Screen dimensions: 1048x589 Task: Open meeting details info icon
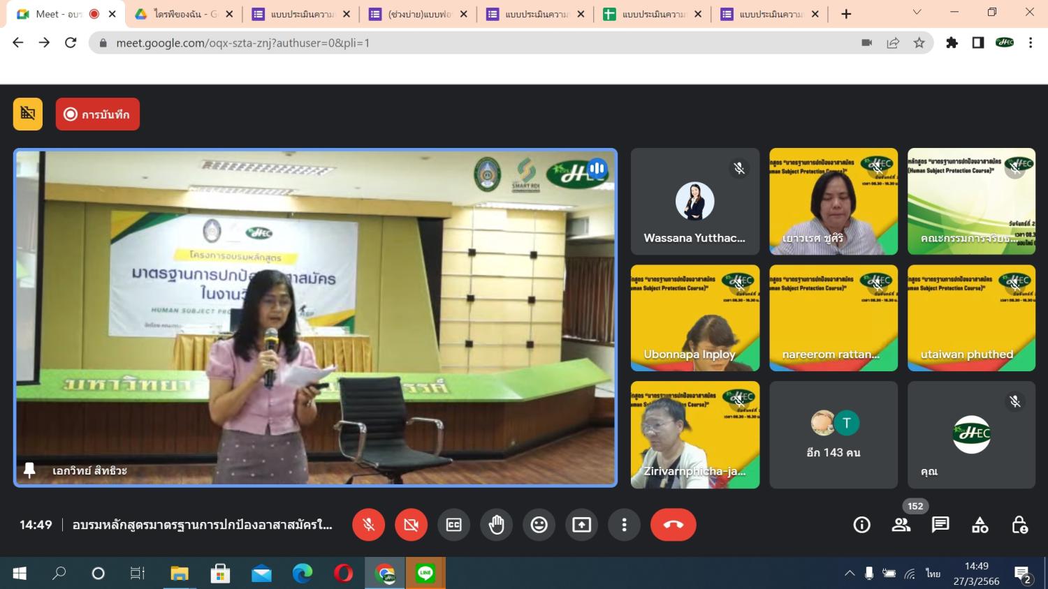click(x=861, y=525)
